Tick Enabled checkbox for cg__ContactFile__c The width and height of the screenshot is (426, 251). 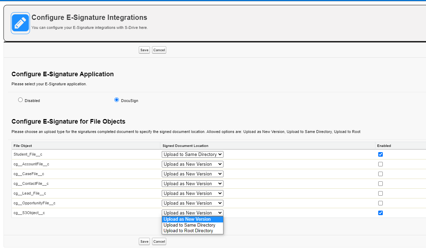click(380, 183)
